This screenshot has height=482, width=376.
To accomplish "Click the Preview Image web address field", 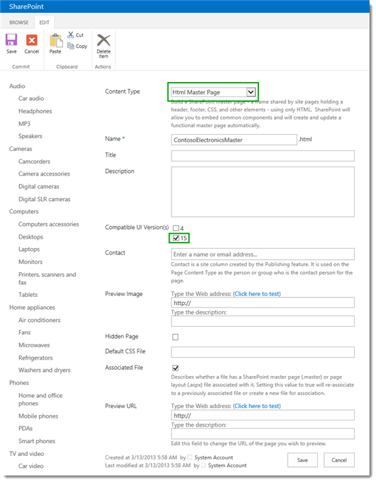I will coord(263,302).
